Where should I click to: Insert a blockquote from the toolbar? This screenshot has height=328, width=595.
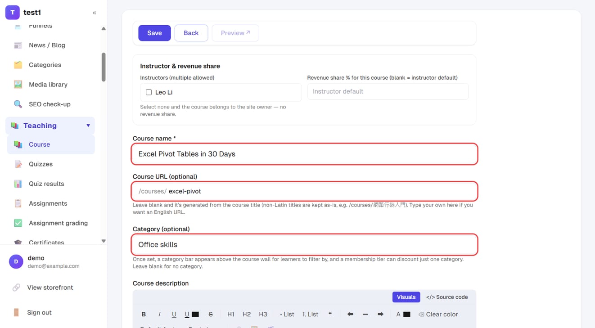click(x=330, y=315)
